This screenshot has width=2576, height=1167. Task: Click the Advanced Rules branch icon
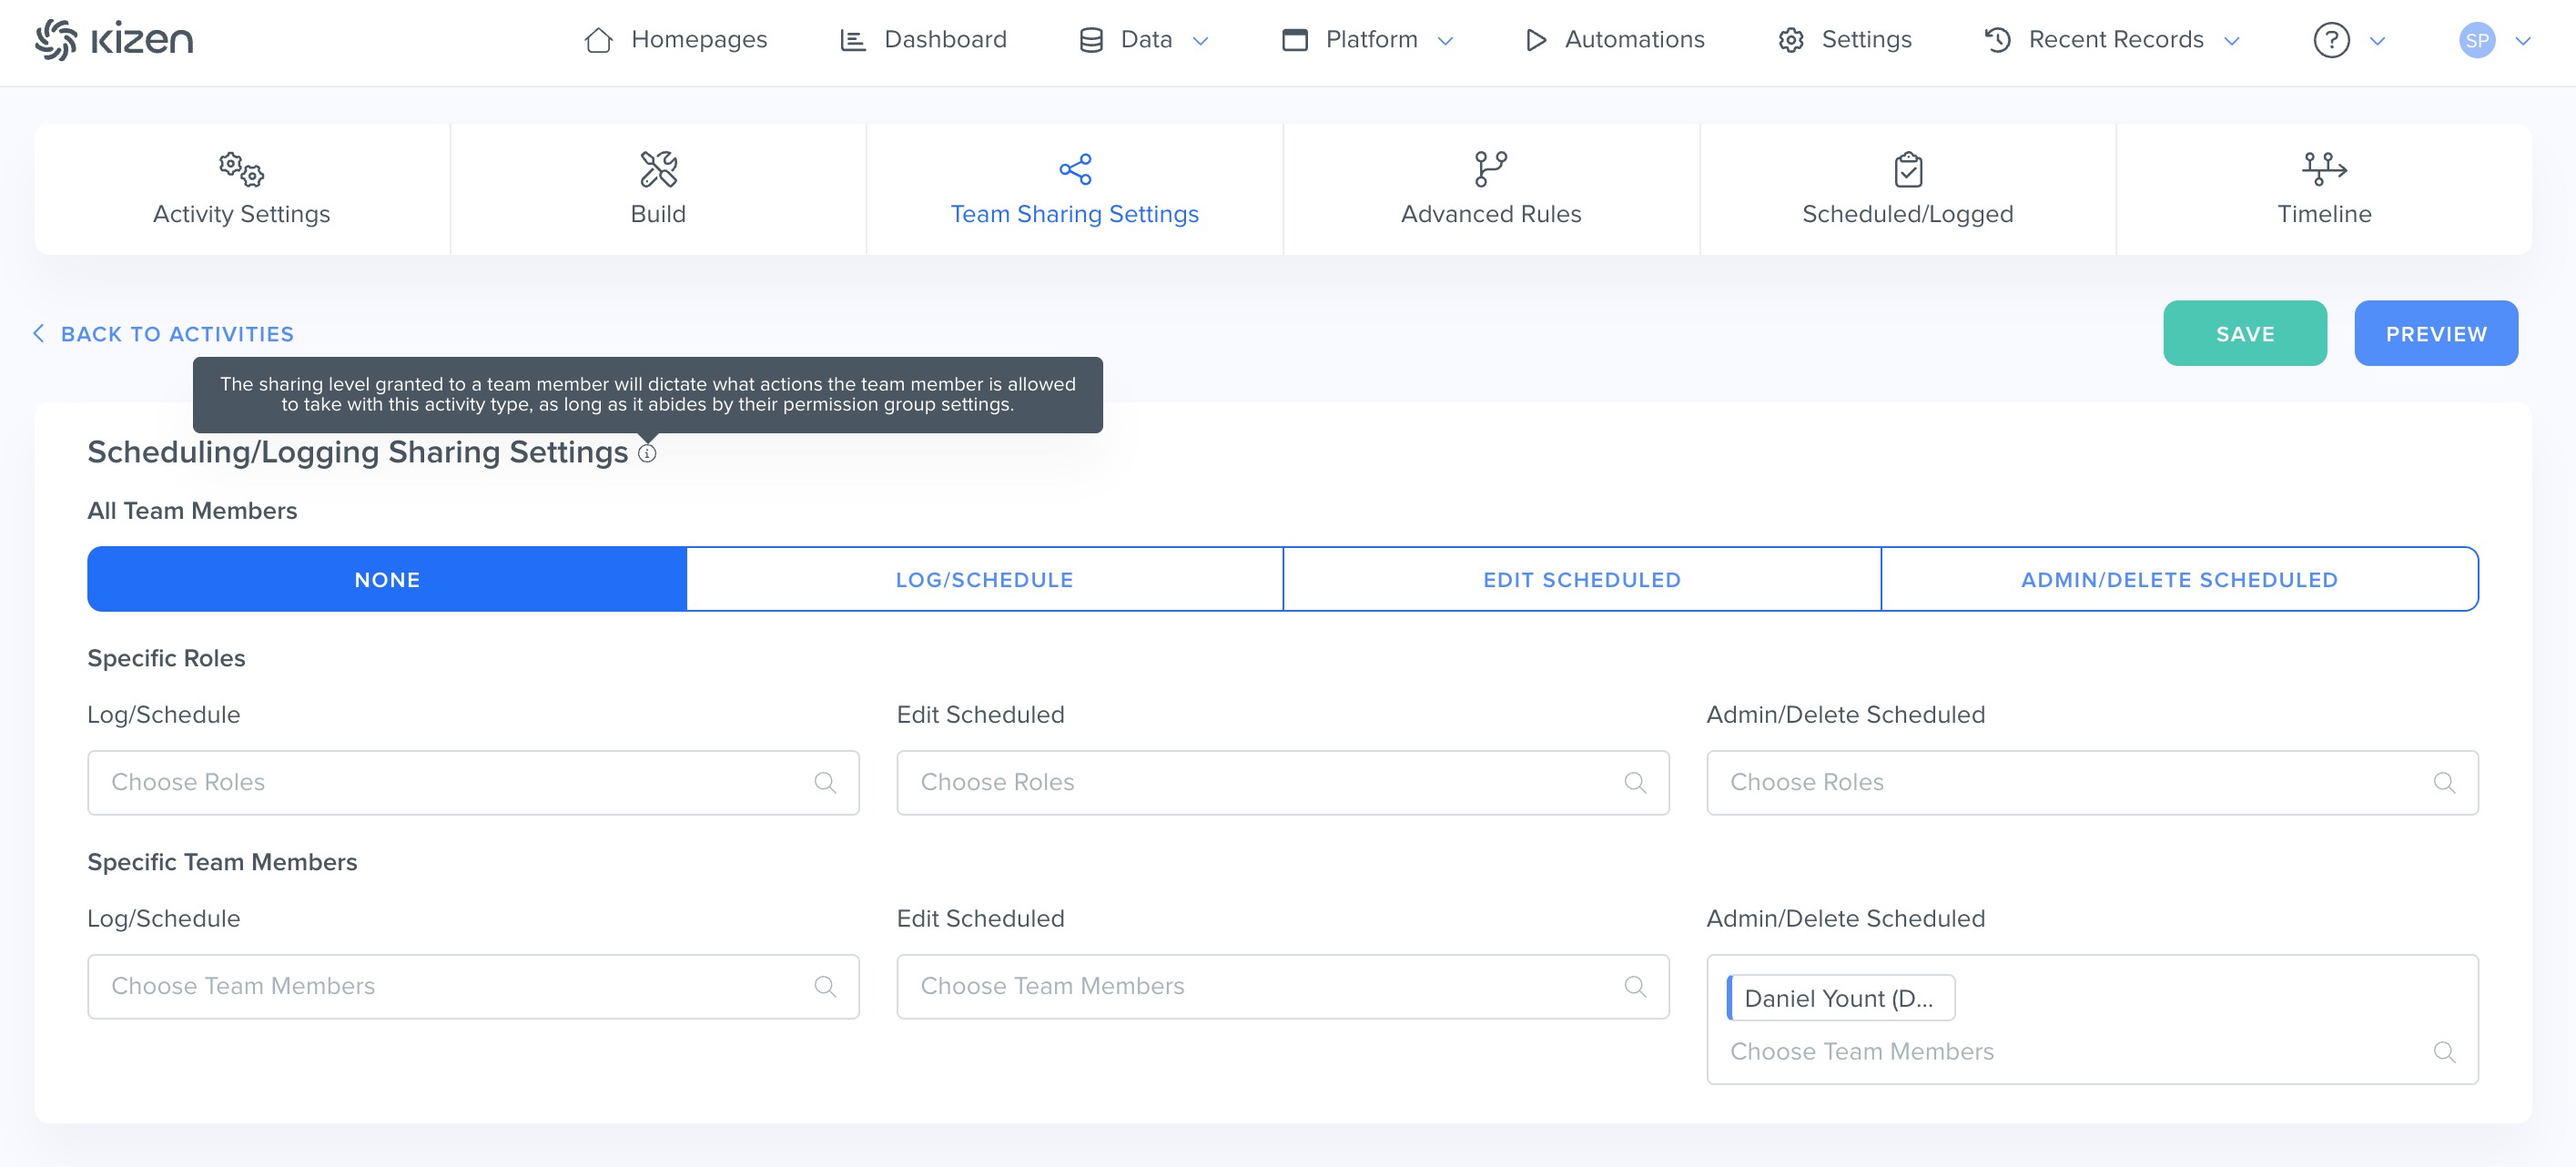[x=1490, y=169]
